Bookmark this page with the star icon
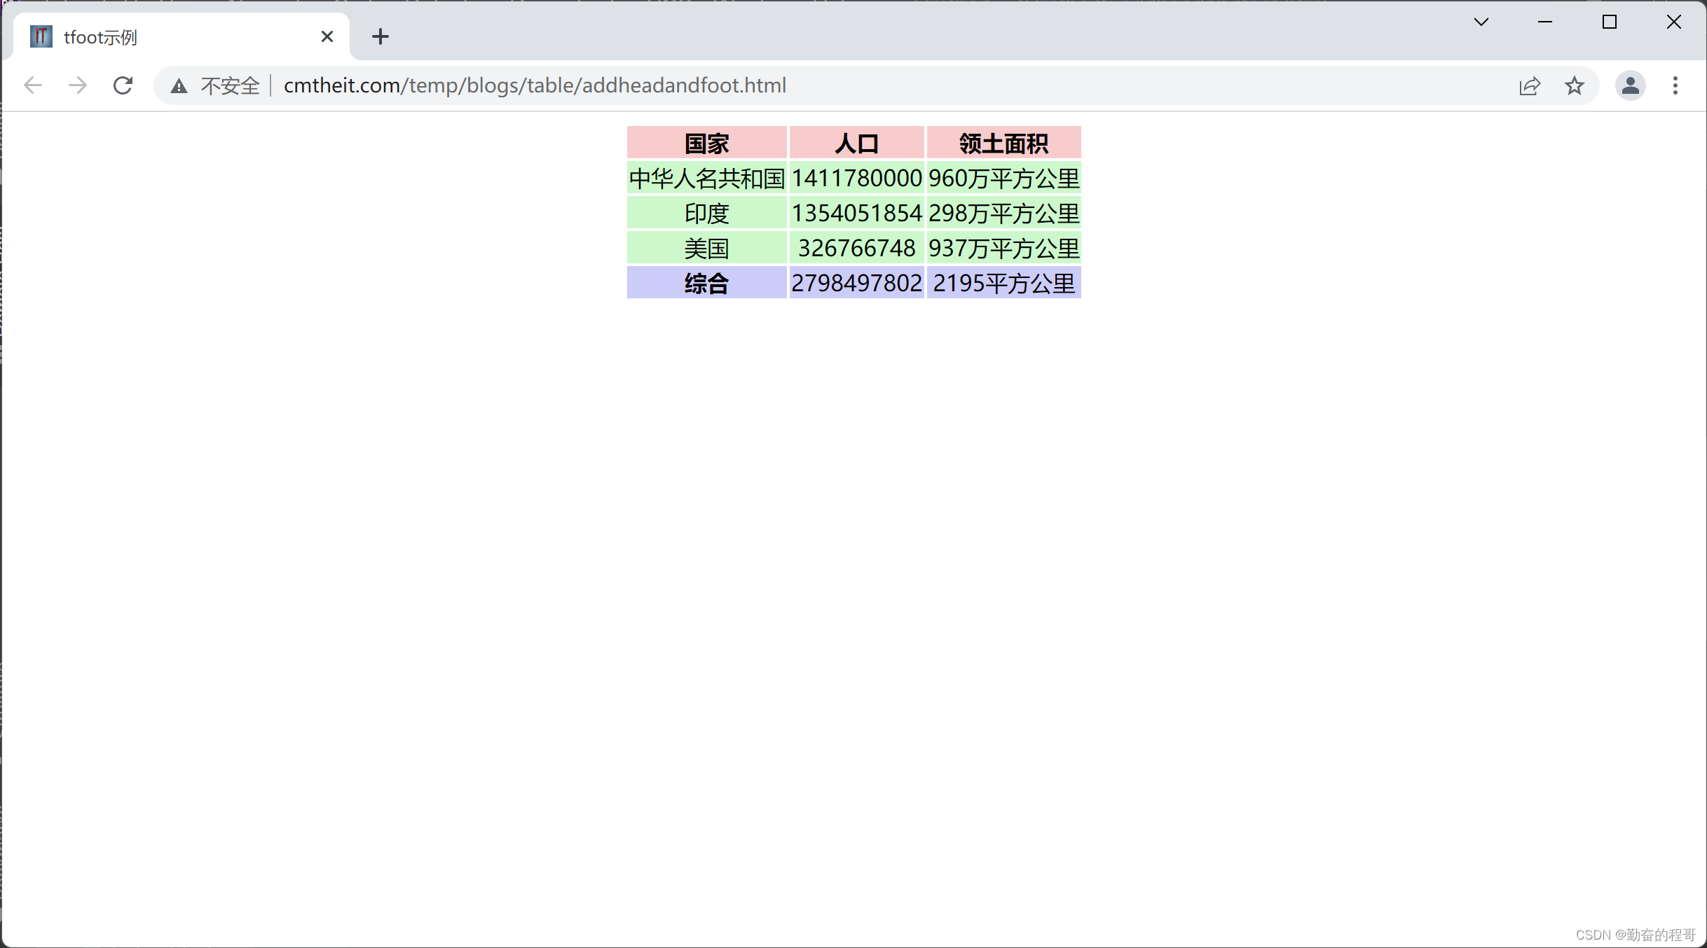This screenshot has width=1707, height=948. point(1575,85)
